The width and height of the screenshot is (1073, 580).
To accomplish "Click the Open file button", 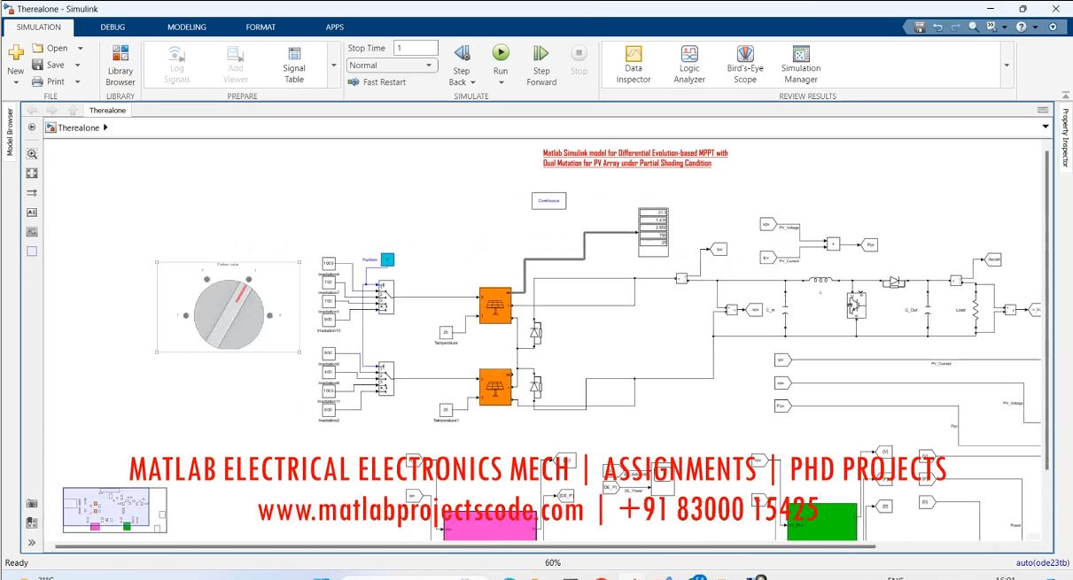I will [x=51, y=48].
